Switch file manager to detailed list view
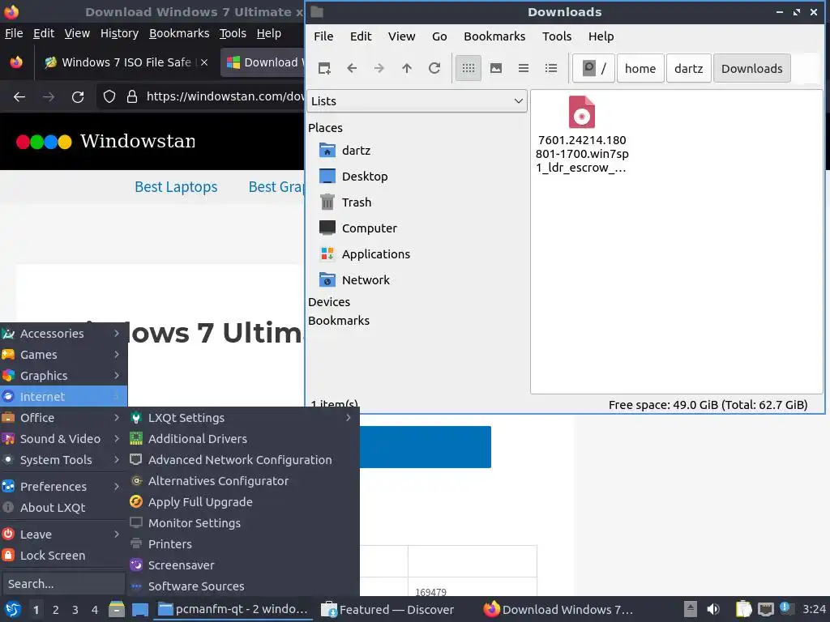Screen dimensions: 830x622 click(551, 68)
